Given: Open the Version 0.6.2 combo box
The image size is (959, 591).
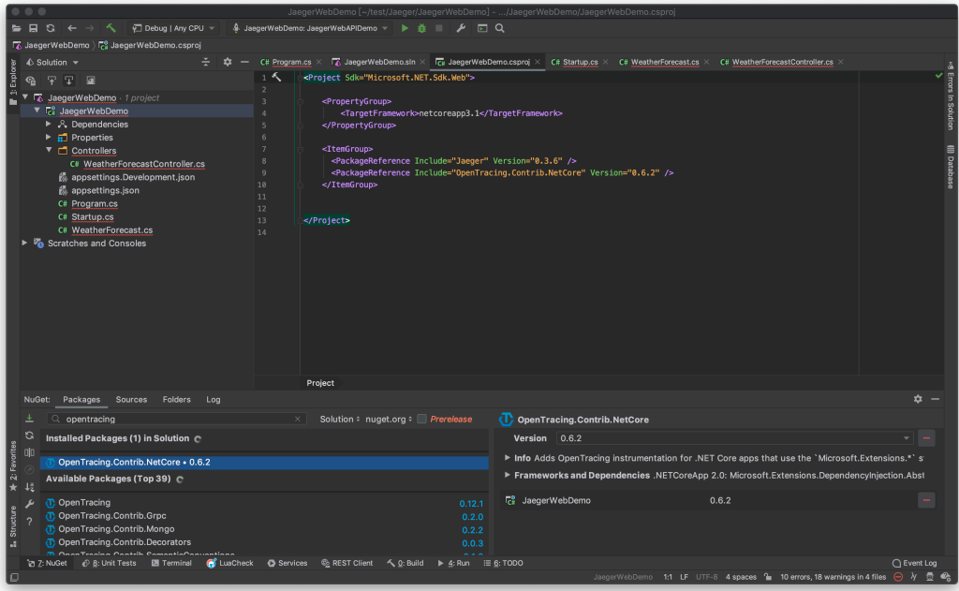Looking at the screenshot, I should tap(734, 438).
